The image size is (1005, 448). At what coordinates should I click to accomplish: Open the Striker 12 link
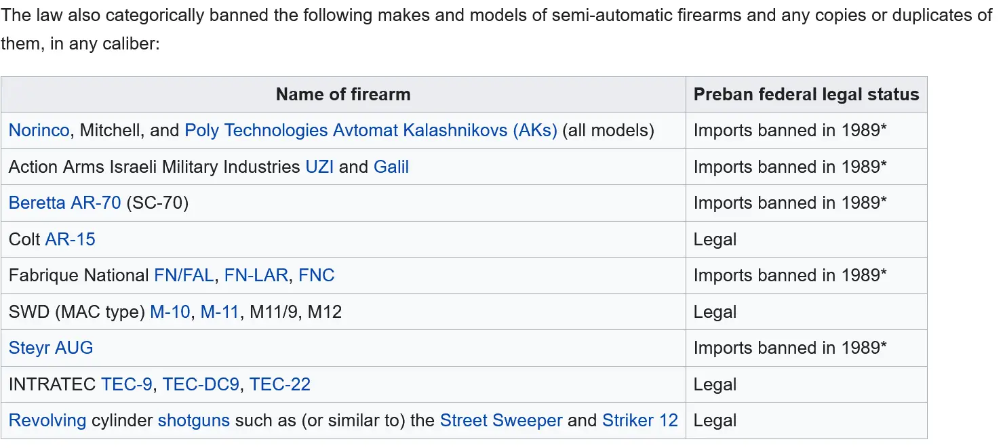(640, 421)
